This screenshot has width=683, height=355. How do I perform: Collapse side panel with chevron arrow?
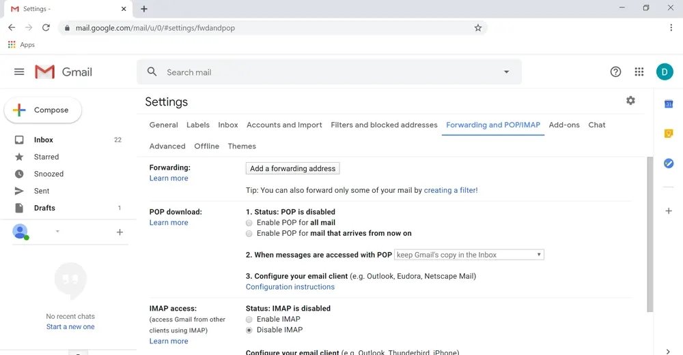[669, 351]
